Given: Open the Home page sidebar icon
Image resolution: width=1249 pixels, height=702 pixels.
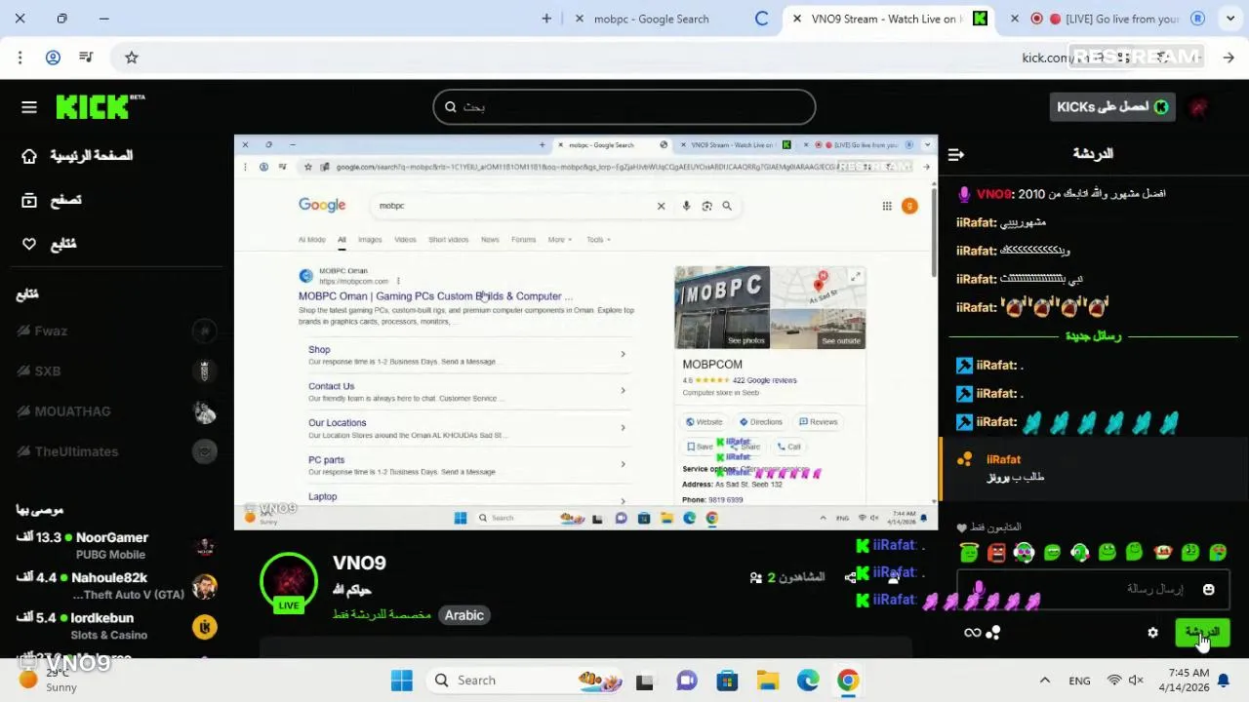Looking at the screenshot, I should click(x=29, y=156).
